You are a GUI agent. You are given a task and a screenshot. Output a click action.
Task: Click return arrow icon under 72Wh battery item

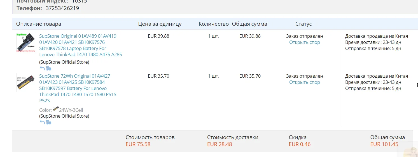[x=42, y=122]
